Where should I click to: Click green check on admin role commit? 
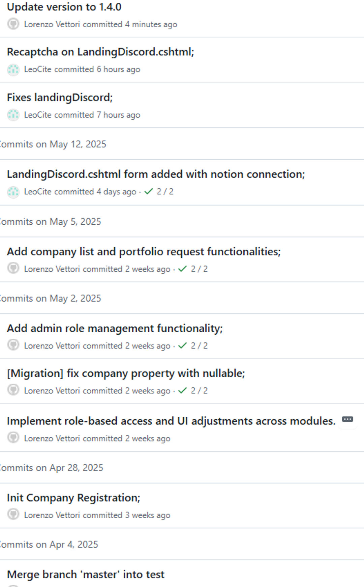click(x=182, y=346)
